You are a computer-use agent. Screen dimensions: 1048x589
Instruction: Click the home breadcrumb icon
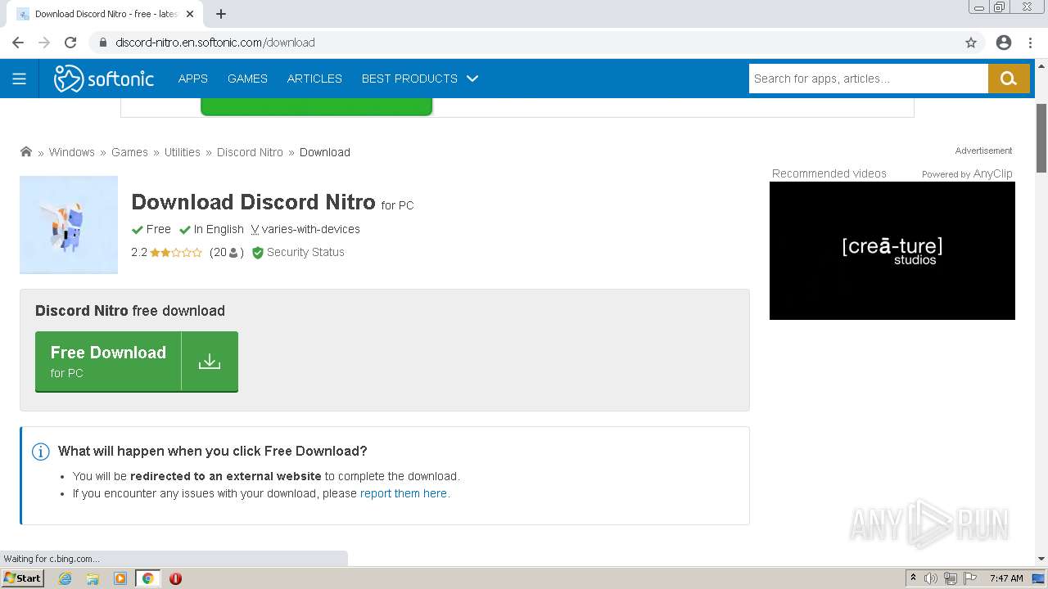point(26,151)
